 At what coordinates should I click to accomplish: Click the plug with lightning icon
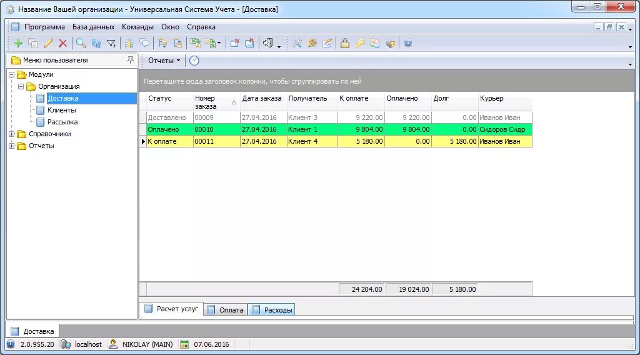pos(390,43)
